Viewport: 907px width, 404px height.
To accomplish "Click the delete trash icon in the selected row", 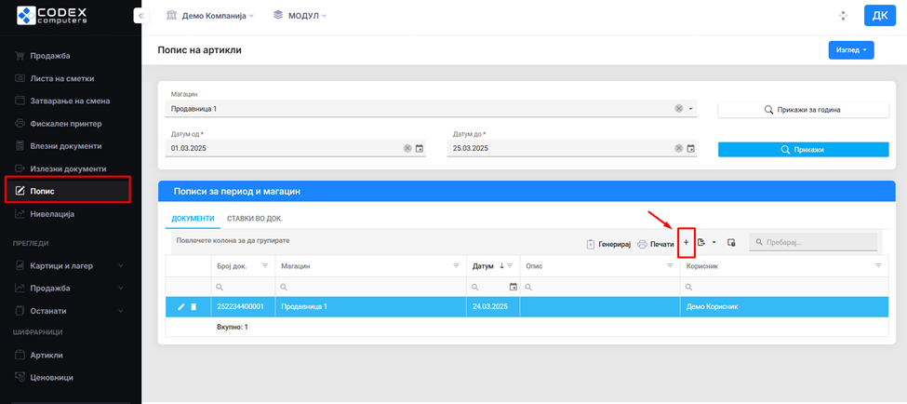I will click(193, 306).
